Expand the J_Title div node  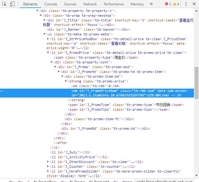45,20
